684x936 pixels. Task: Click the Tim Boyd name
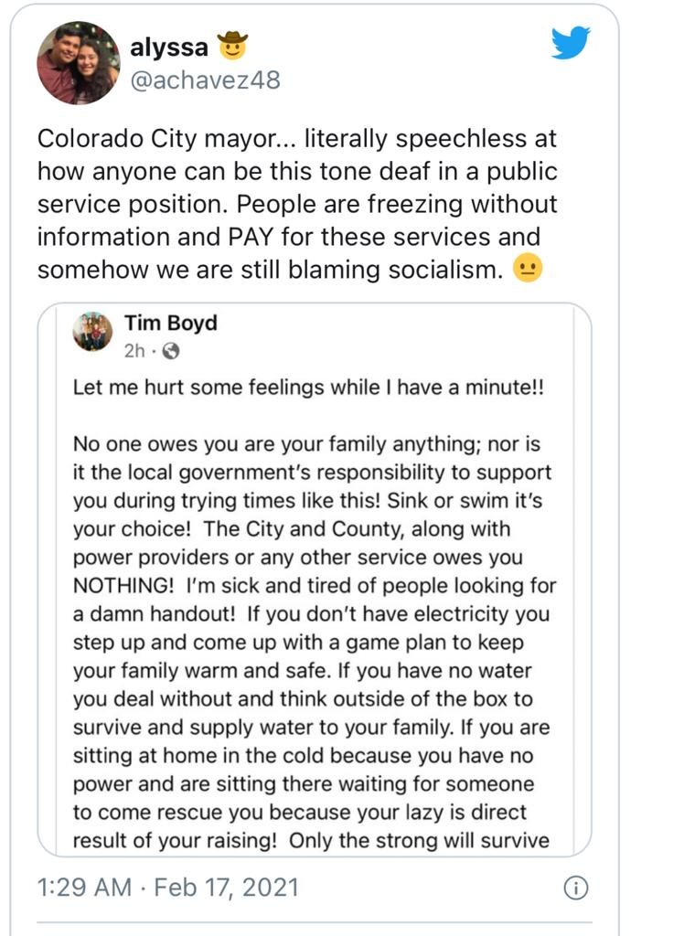[x=171, y=323]
